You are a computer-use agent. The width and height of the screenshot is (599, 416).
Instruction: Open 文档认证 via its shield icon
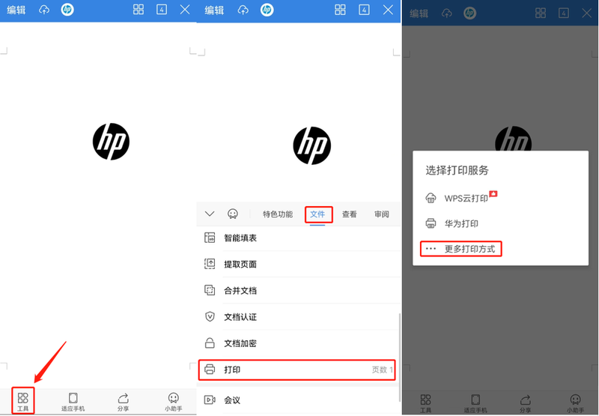tap(210, 316)
